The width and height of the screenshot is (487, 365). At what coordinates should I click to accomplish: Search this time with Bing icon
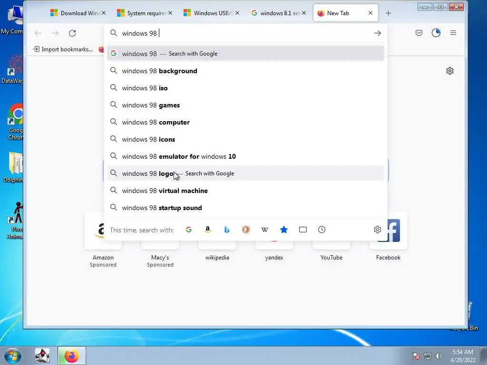click(x=227, y=230)
